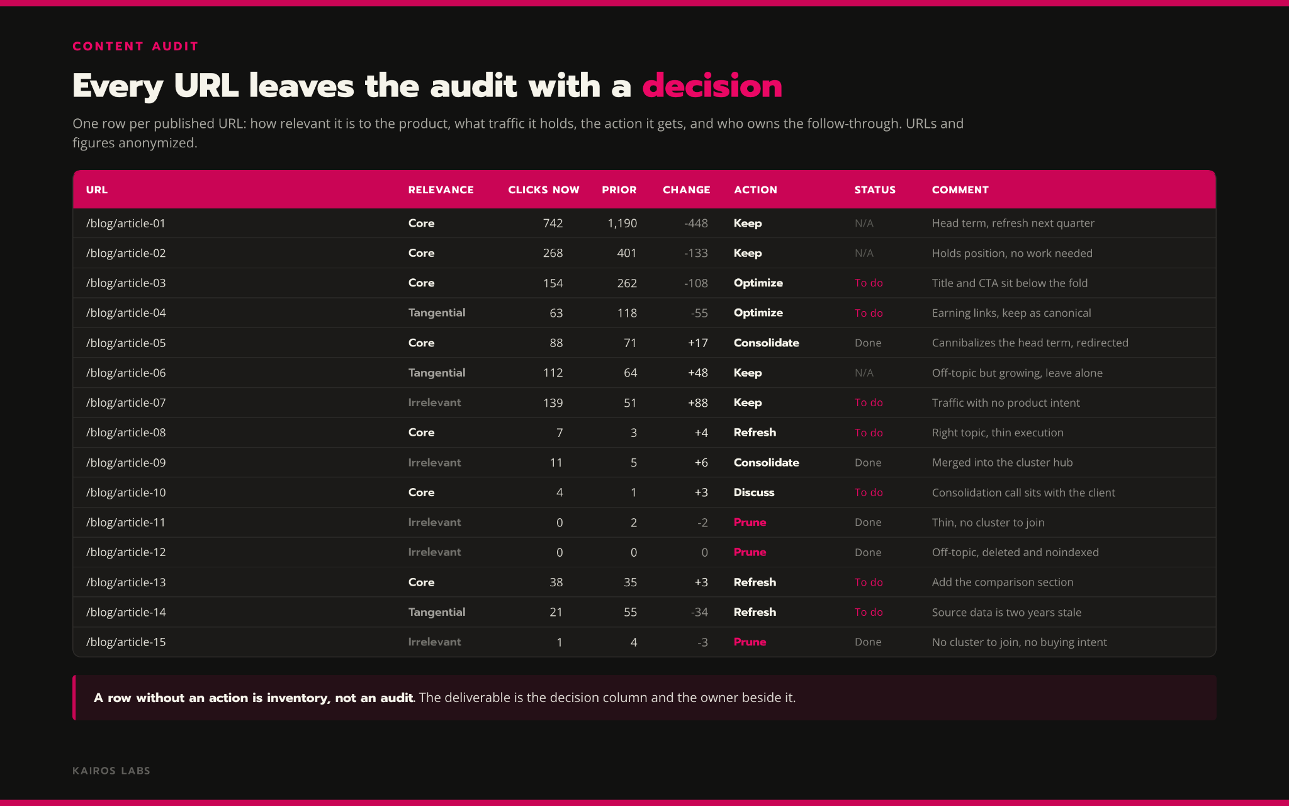Click the Consolidate action for article-05
Image resolution: width=1289 pixels, height=806 pixels.
[x=766, y=343]
